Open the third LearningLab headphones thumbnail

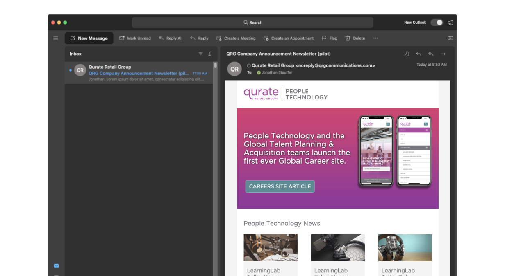pyautogui.click(x=405, y=248)
